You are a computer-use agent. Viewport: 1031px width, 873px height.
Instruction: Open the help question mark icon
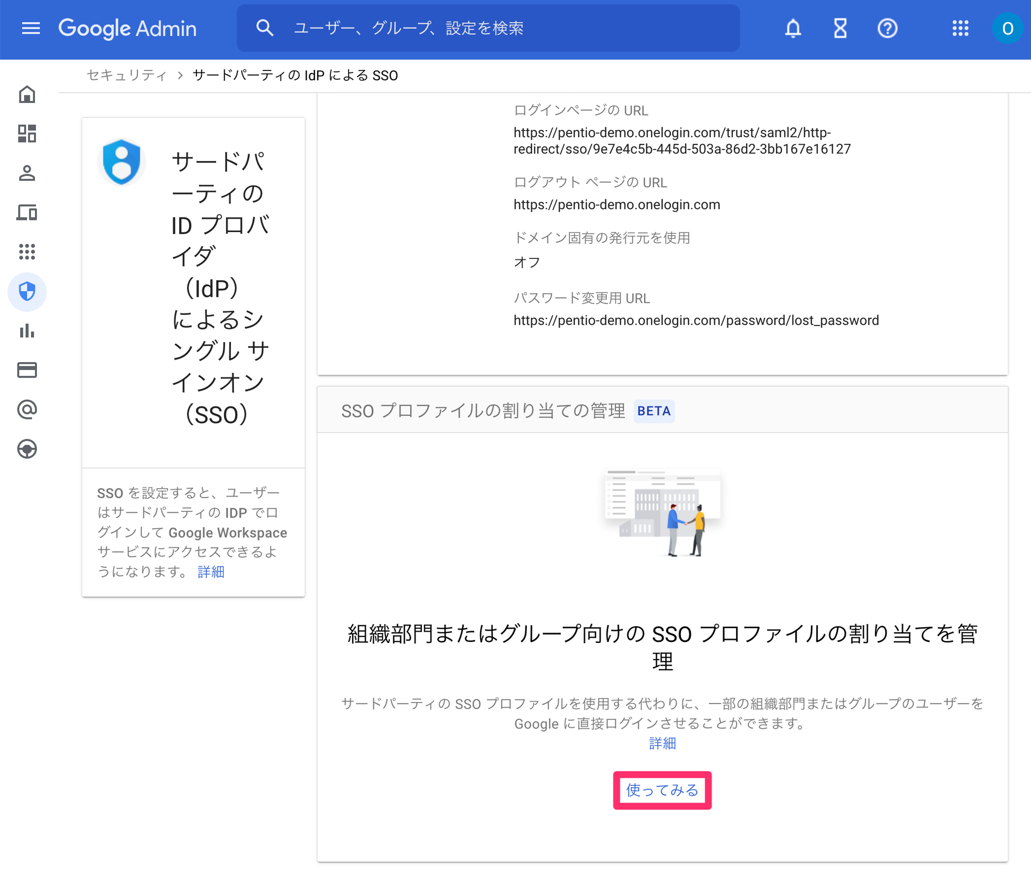click(x=887, y=28)
